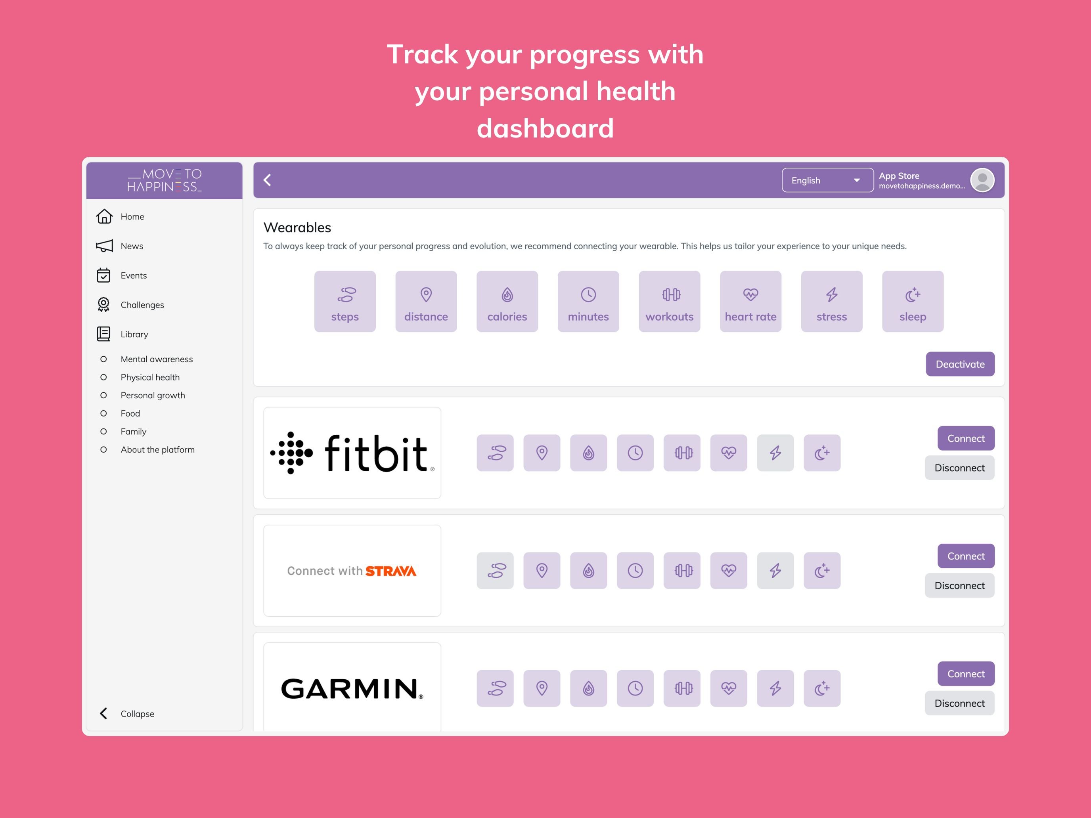1091x818 pixels.
Task: Click the Fitbit calories flame icon
Action: point(588,453)
